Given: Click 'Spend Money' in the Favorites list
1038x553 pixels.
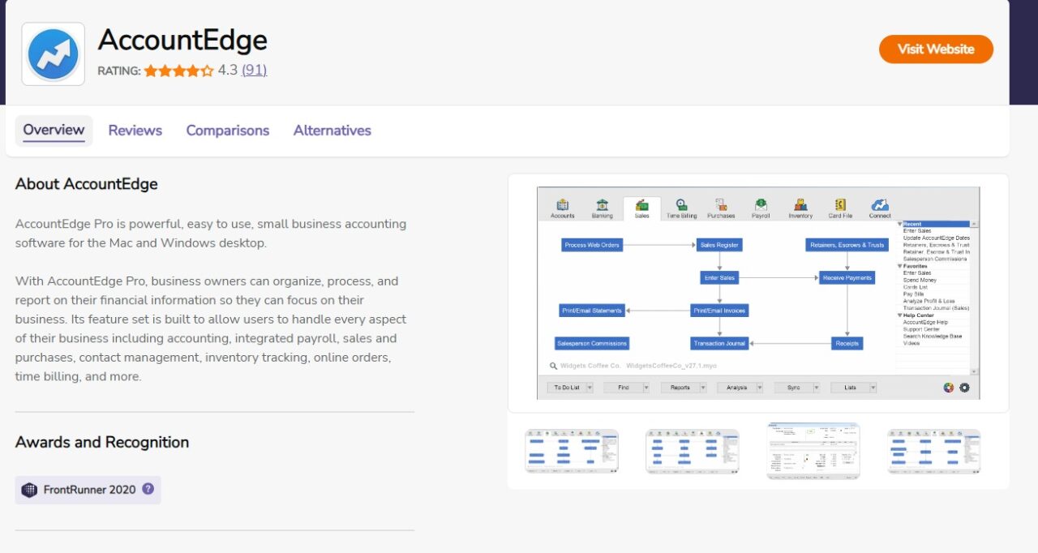Looking at the screenshot, I should tap(921, 280).
